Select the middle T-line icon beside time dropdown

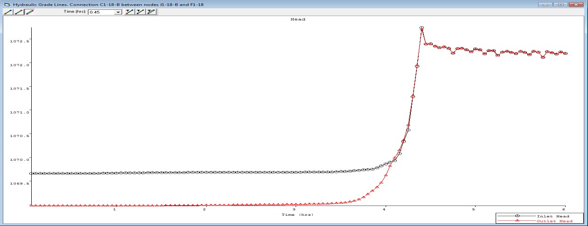click(140, 12)
